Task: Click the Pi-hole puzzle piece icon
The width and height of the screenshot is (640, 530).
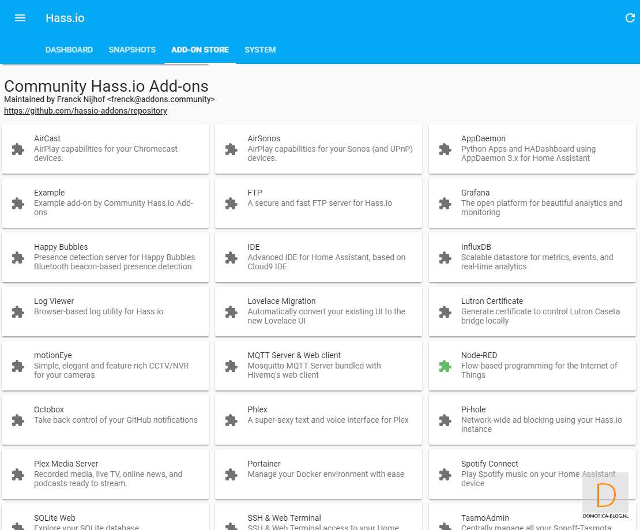Action: pyautogui.click(x=445, y=420)
